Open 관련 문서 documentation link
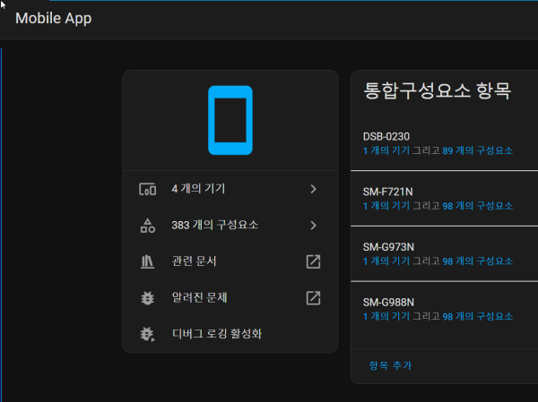This screenshot has width=538, height=402. pos(230,261)
